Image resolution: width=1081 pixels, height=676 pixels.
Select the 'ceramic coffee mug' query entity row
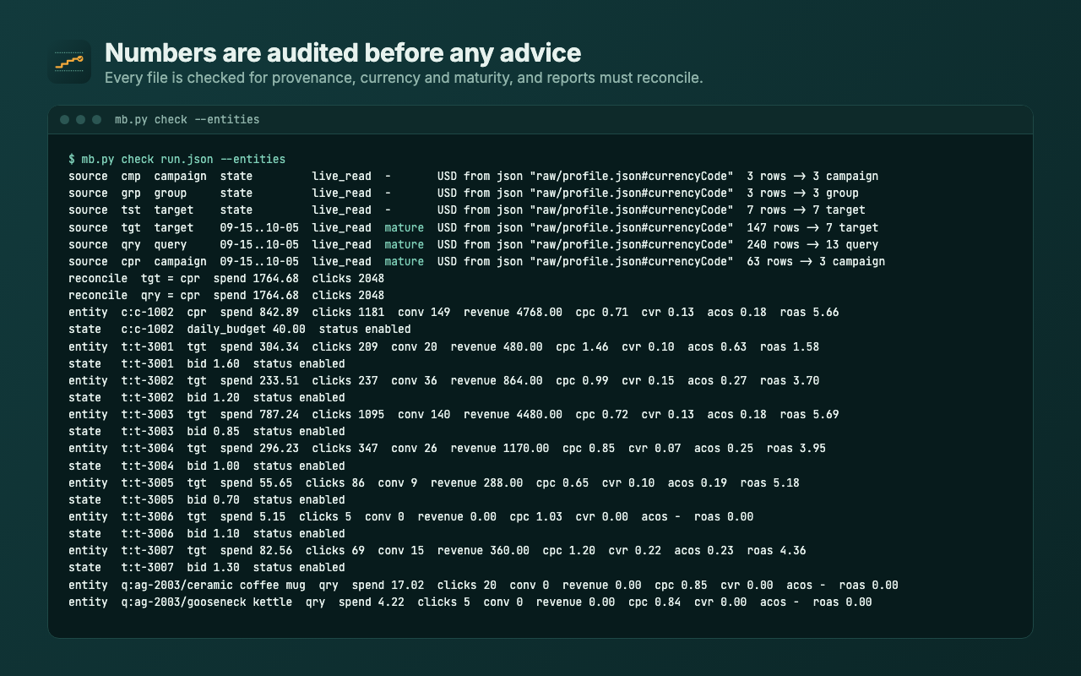pyautogui.click(x=483, y=585)
